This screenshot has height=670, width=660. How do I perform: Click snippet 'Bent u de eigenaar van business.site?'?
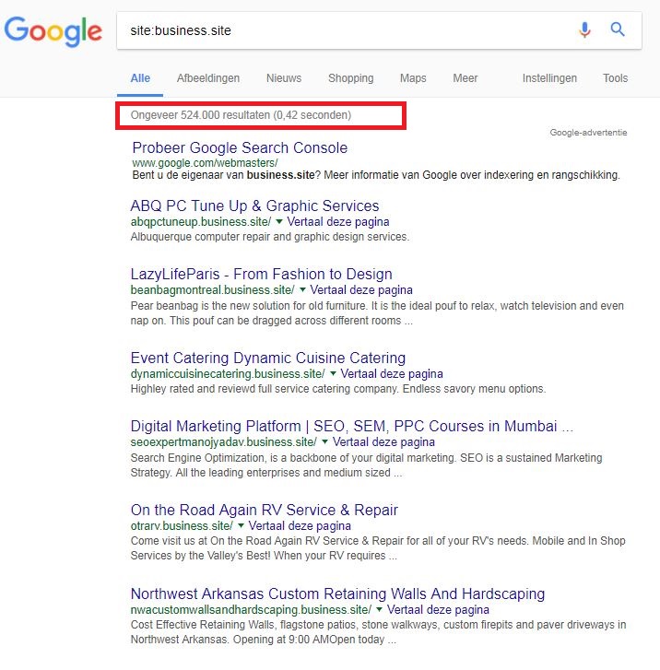(x=376, y=175)
